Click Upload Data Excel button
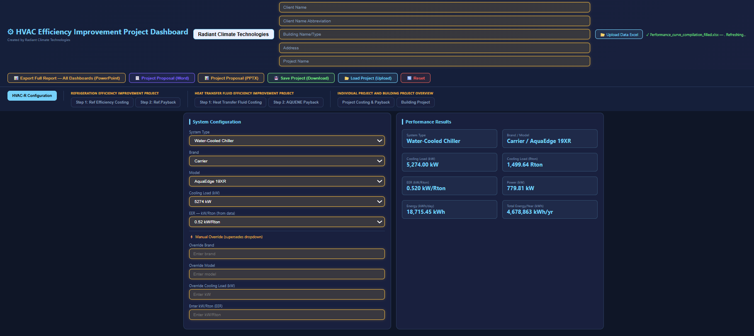This screenshot has width=754, height=336. (x=619, y=35)
